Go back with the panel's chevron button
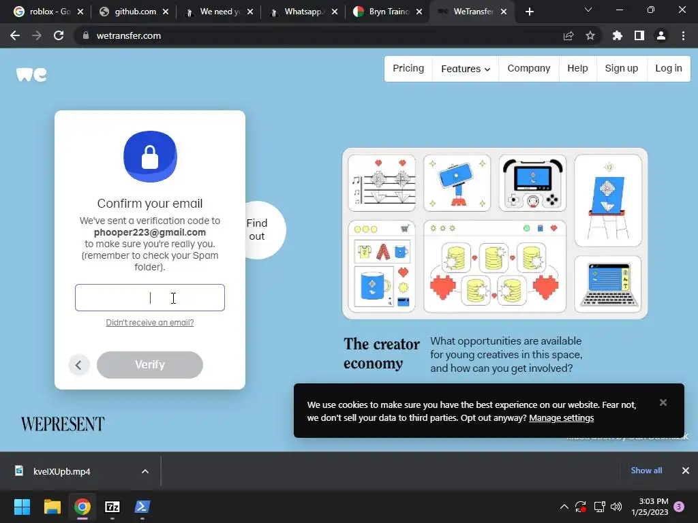698x523 pixels. coord(79,365)
